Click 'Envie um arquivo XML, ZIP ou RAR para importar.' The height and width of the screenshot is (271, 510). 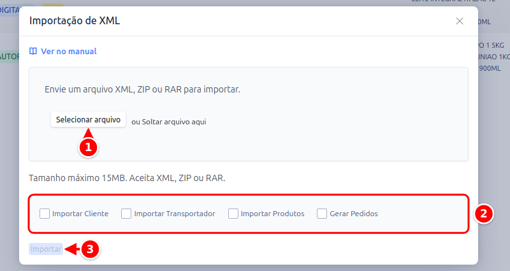(142, 89)
